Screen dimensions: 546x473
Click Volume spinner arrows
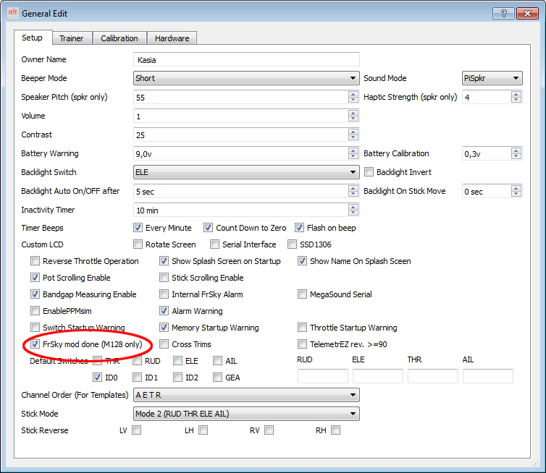point(353,116)
